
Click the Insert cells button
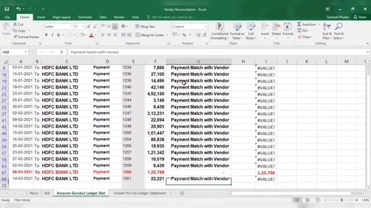pyautogui.click(x=264, y=31)
